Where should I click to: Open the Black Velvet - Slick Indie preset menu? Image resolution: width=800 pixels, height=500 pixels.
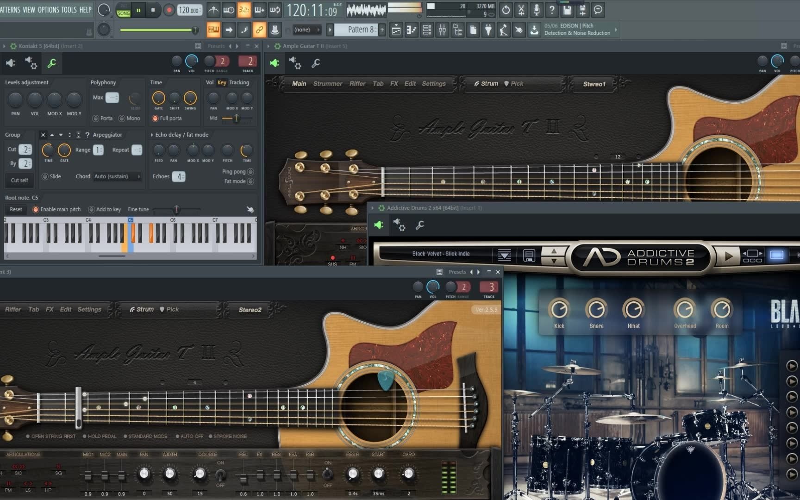coord(441,254)
